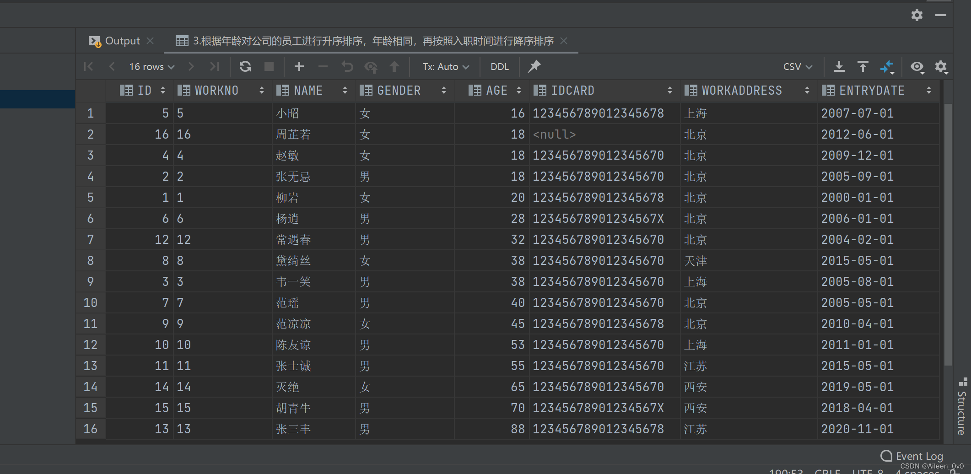Click the stop execution square icon
The image size is (971, 474).
269,67
